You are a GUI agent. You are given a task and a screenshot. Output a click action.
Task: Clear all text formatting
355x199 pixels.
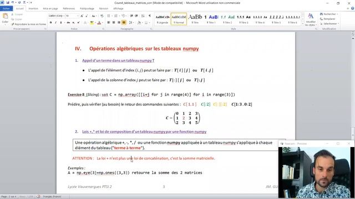(102, 16)
